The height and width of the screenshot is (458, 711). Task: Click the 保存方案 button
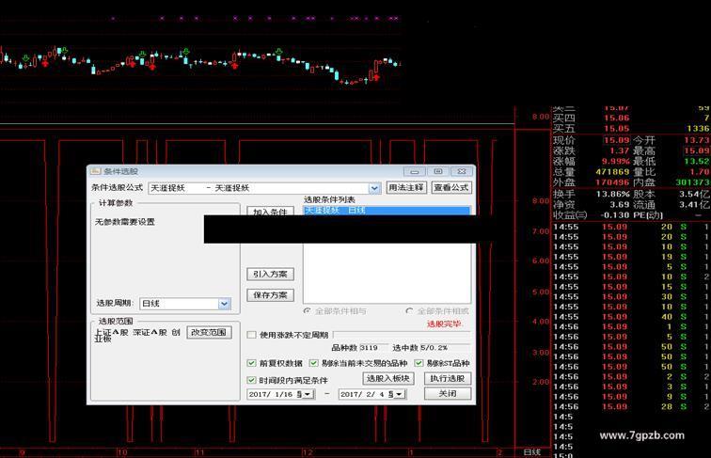point(270,295)
